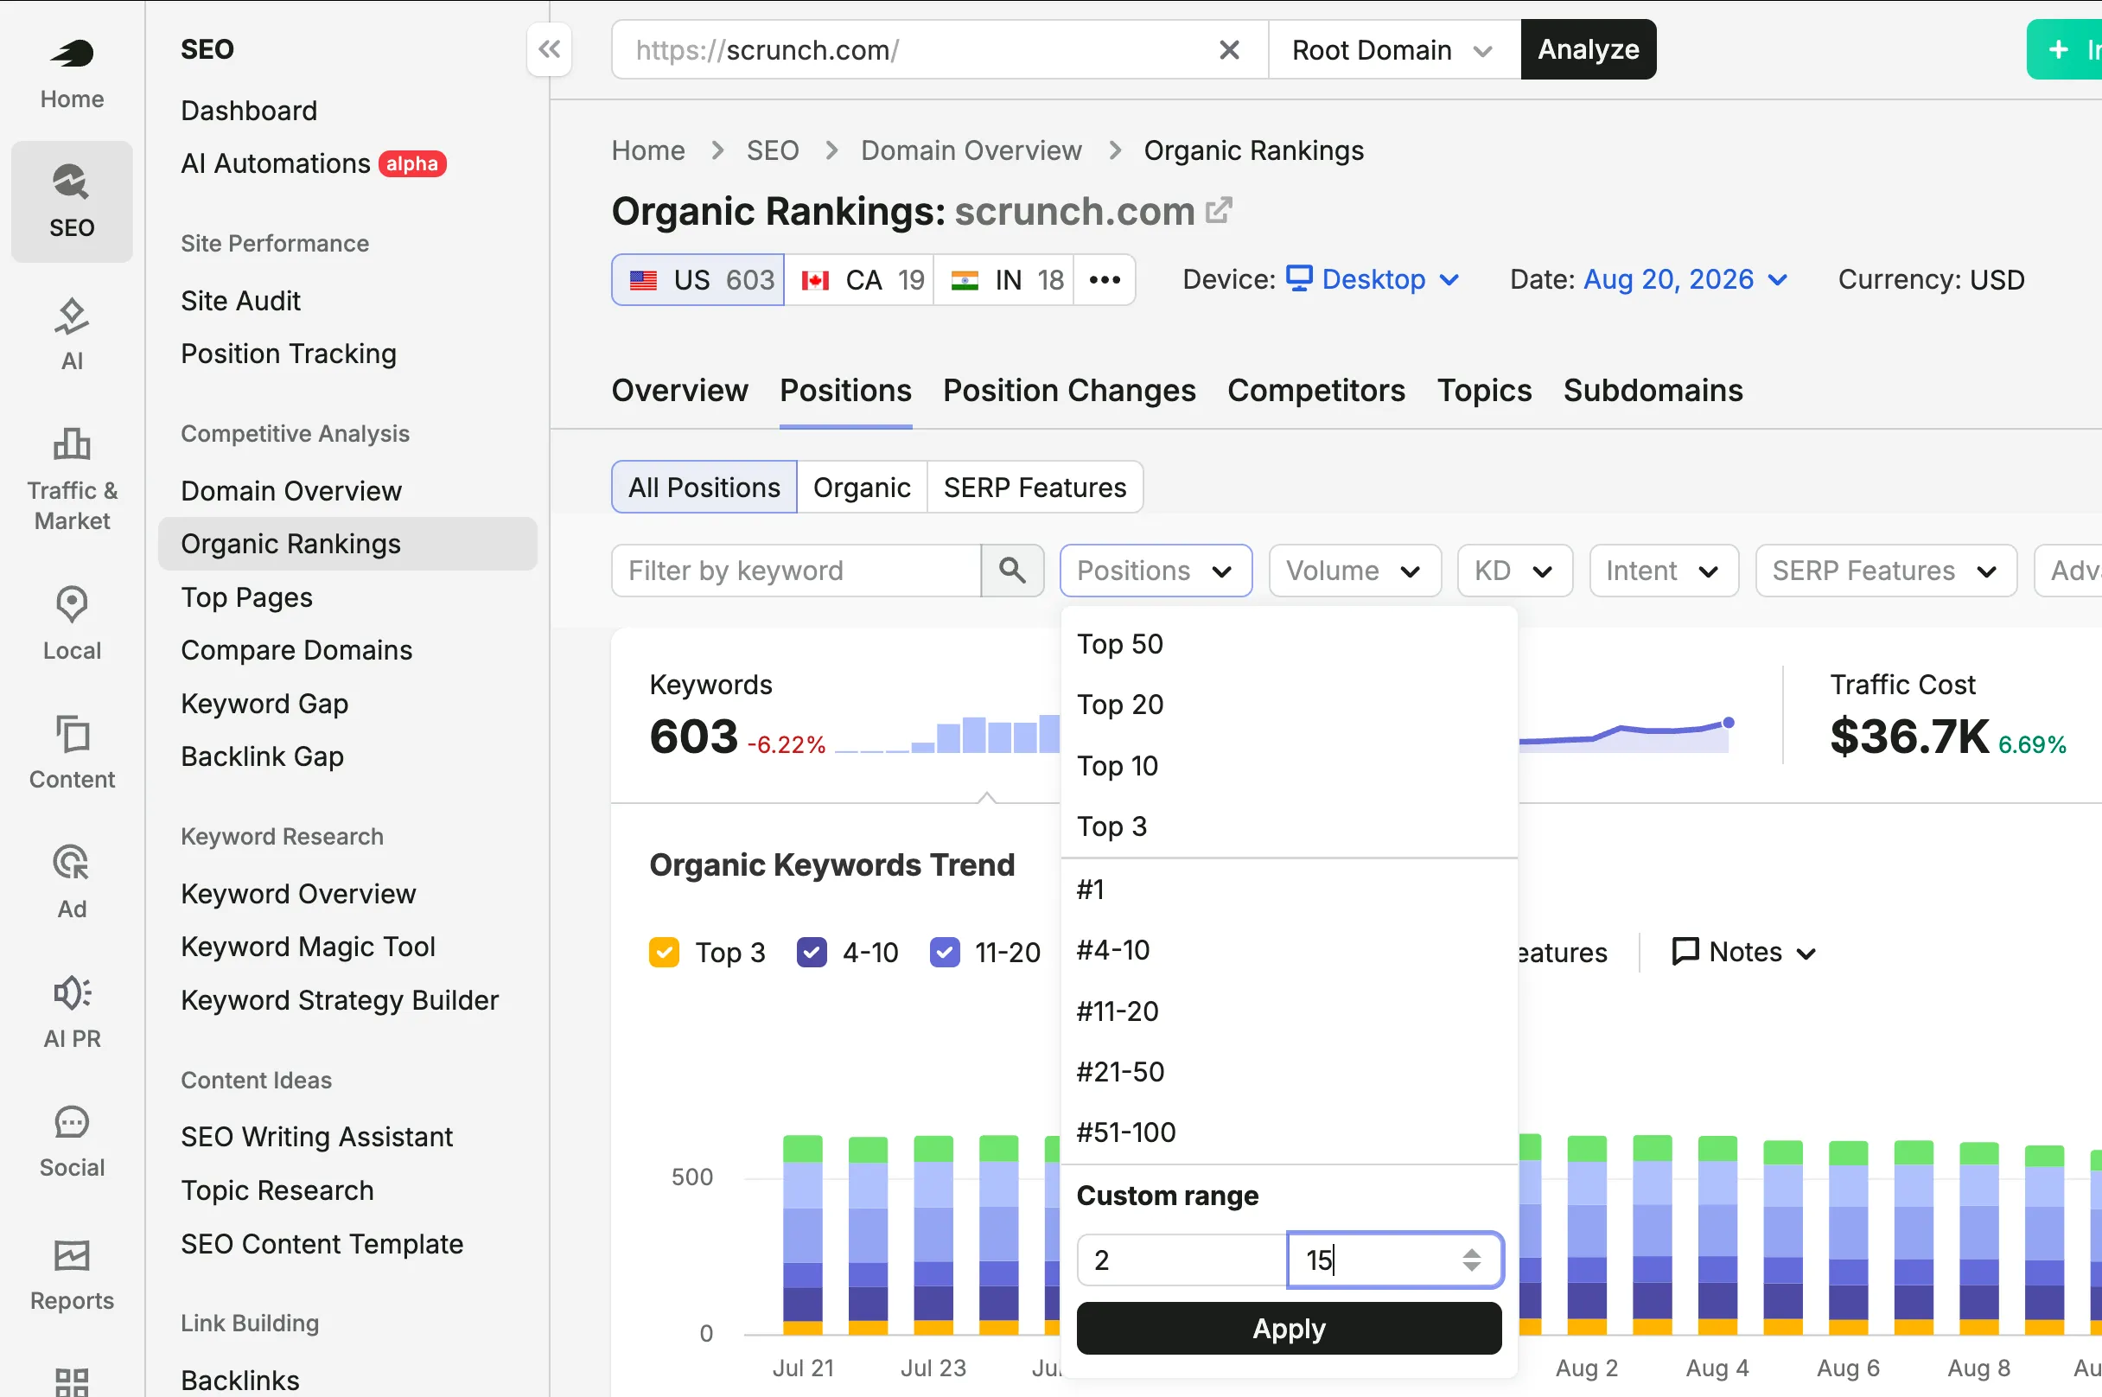
Task: Choose #1 in Positions menu
Action: coord(1289,890)
